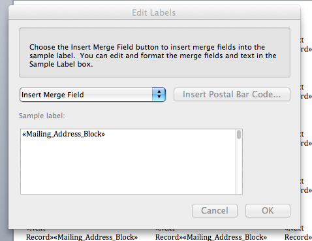Click the 'Record»' word in bottom-middle label
This screenshot has height=241, width=312.
tap(169, 237)
